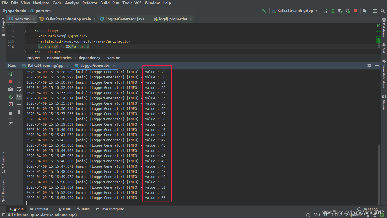Click the version breadcrumb
387x218 pixels.
click(114, 58)
